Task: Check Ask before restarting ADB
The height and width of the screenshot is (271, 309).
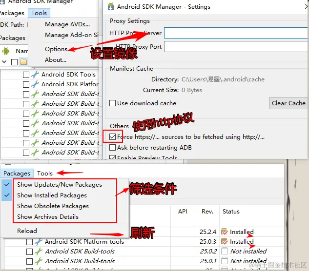Action: coord(113,147)
